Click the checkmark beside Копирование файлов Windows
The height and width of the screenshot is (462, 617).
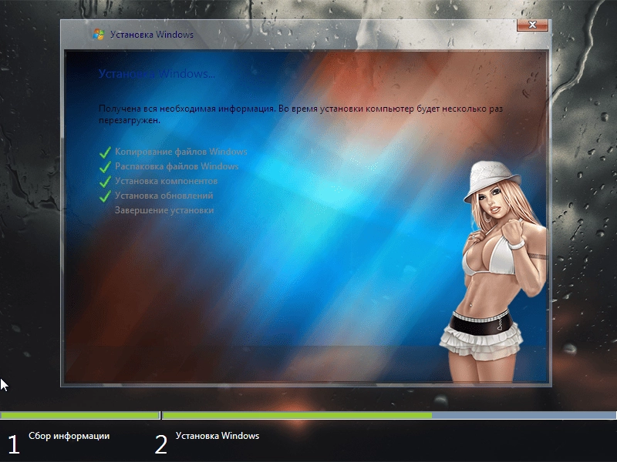pos(105,152)
